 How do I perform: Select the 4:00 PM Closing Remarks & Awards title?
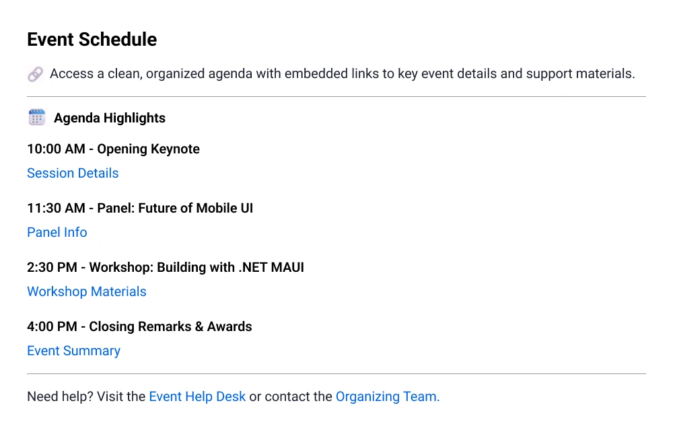[139, 326]
